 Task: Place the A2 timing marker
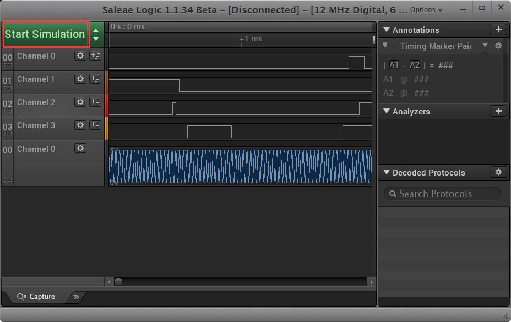pyautogui.click(x=415, y=65)
